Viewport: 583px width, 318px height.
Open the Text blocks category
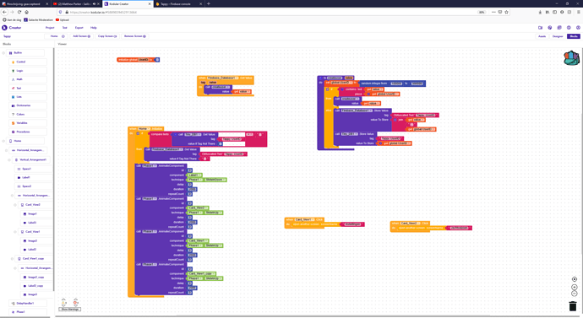(x=28, y=88)
